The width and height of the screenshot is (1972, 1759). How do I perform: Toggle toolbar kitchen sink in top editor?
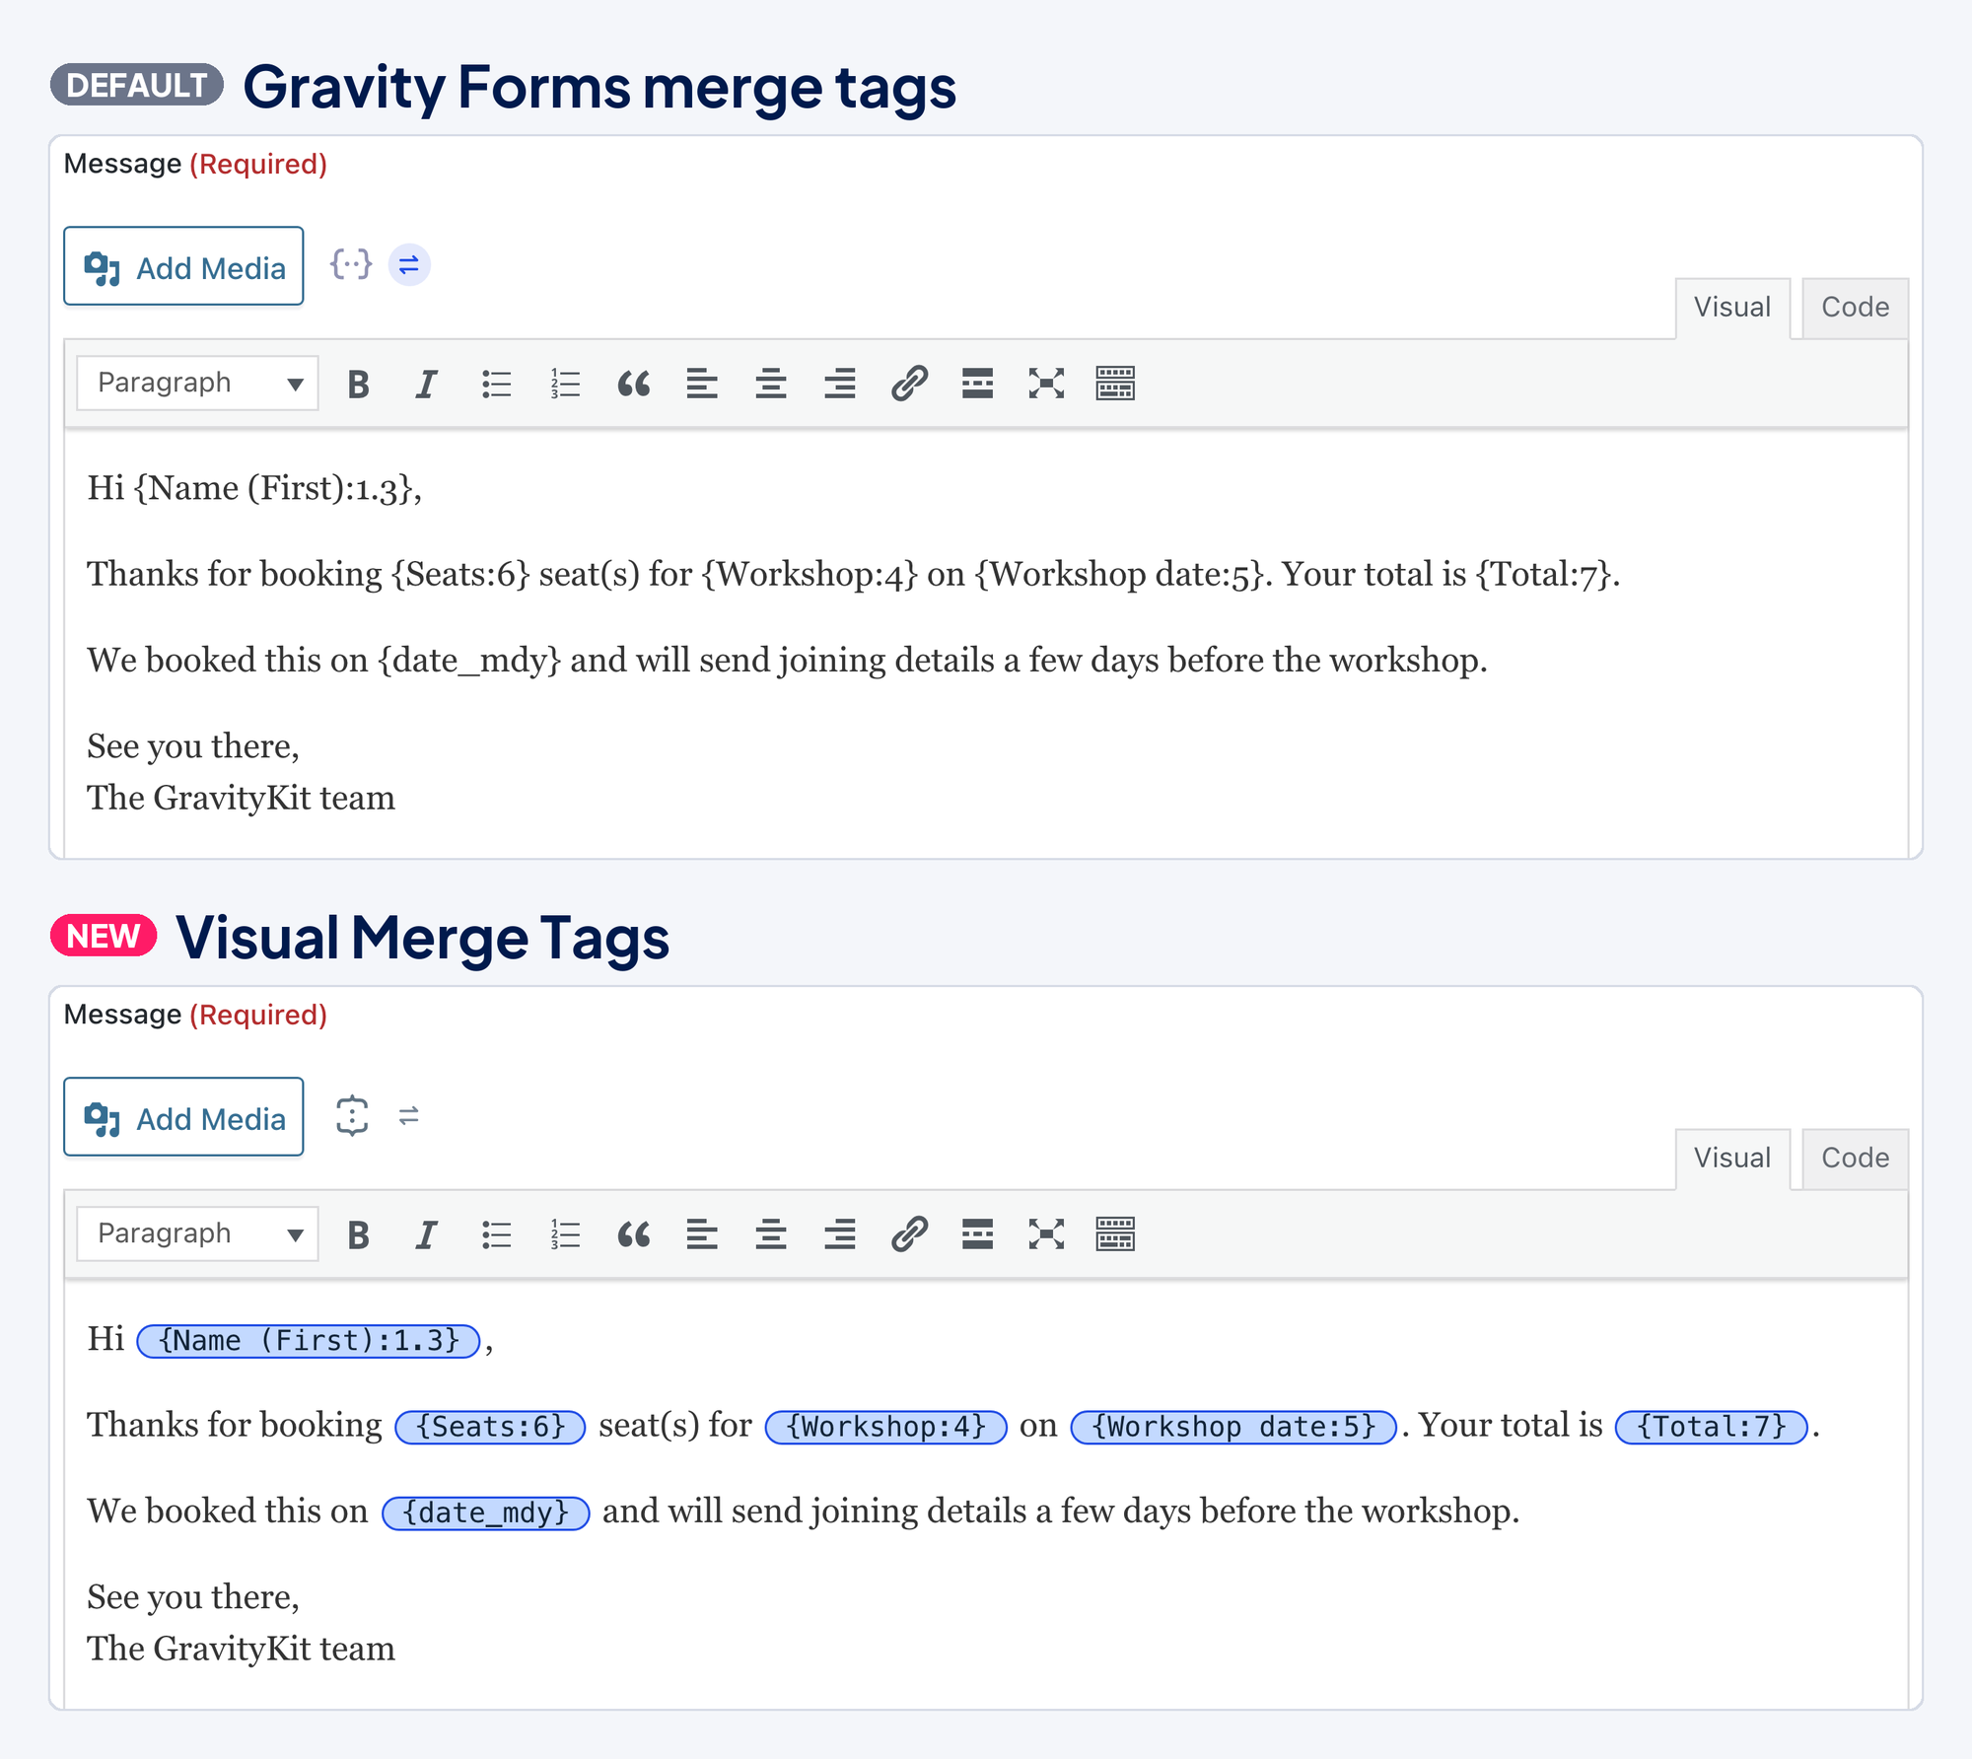pyautogui.click(x=1115, y=384)
